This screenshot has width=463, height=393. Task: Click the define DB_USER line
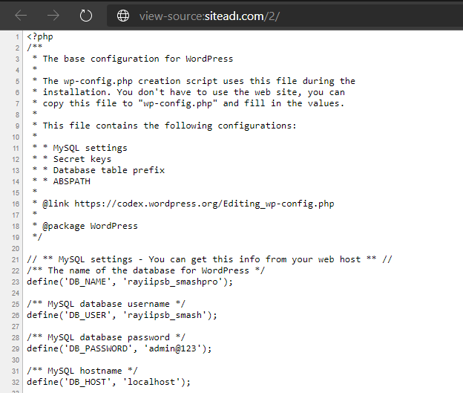click(122, 315)
